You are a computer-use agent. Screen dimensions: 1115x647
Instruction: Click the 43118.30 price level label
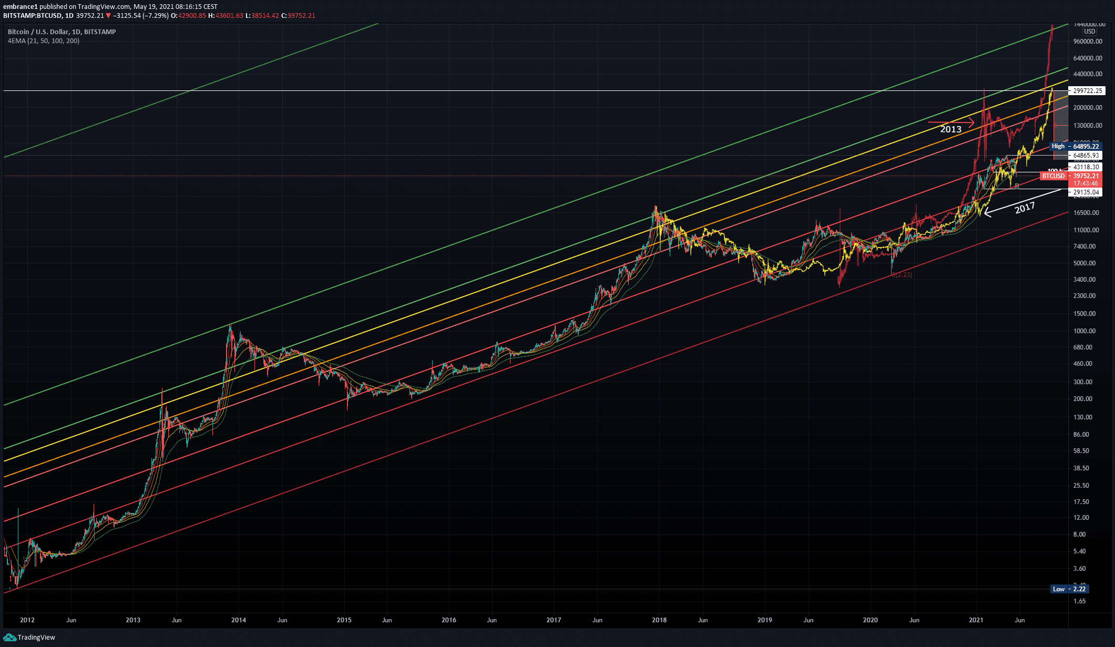[x=1086, y=167]
